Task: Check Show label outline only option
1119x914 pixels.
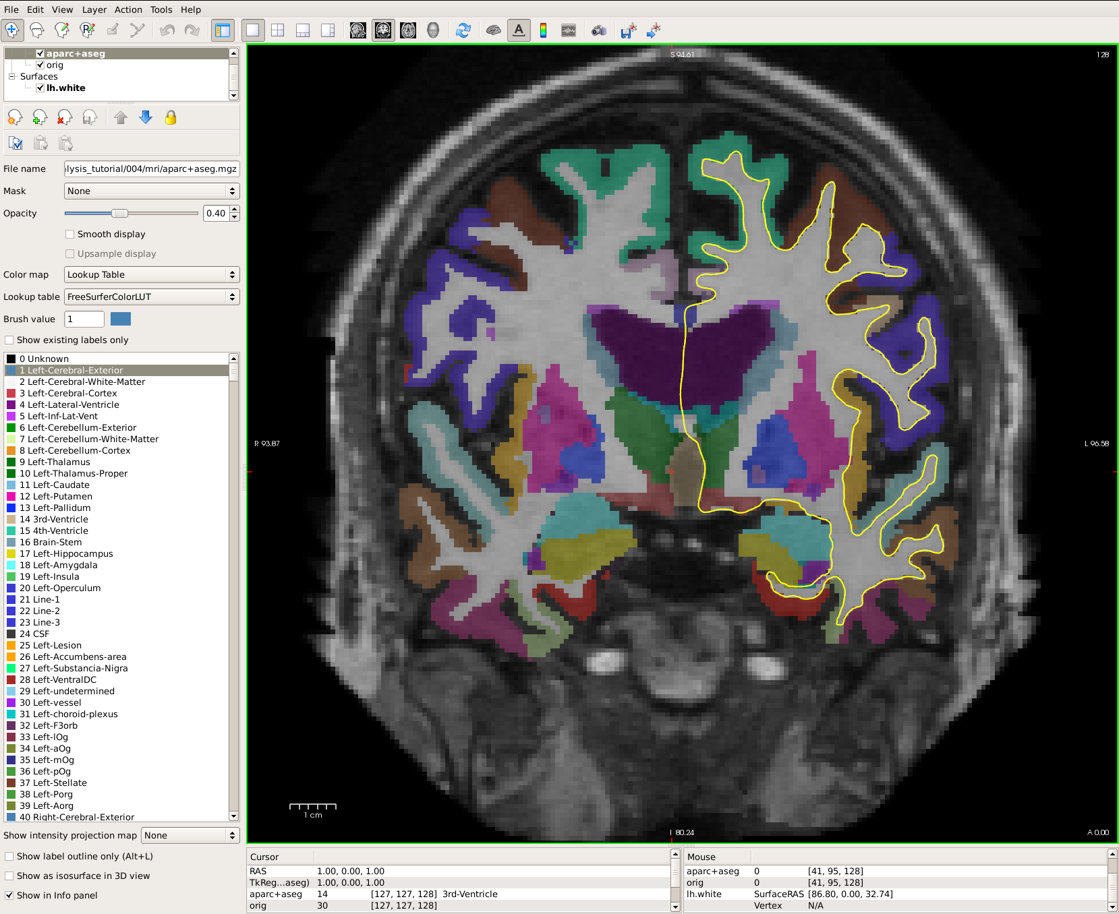Action: tap(9, 857)
